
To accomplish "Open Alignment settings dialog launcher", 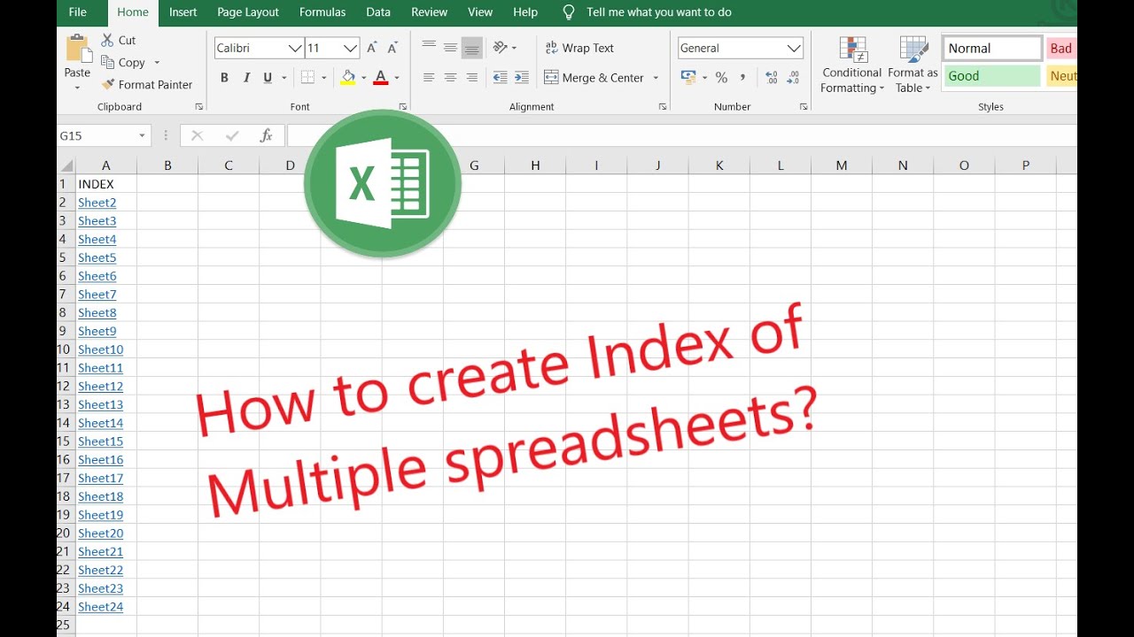I will pos(662,106).
